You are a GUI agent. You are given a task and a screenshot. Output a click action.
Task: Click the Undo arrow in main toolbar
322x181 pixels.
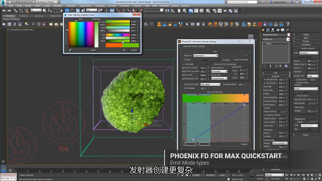coord(4,11)
